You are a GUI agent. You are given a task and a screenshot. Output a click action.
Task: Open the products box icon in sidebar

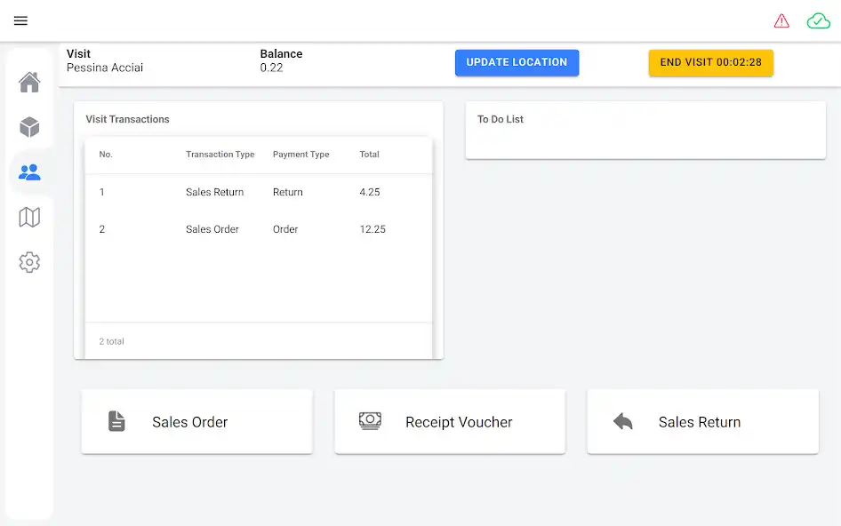[x=29, y=127]
